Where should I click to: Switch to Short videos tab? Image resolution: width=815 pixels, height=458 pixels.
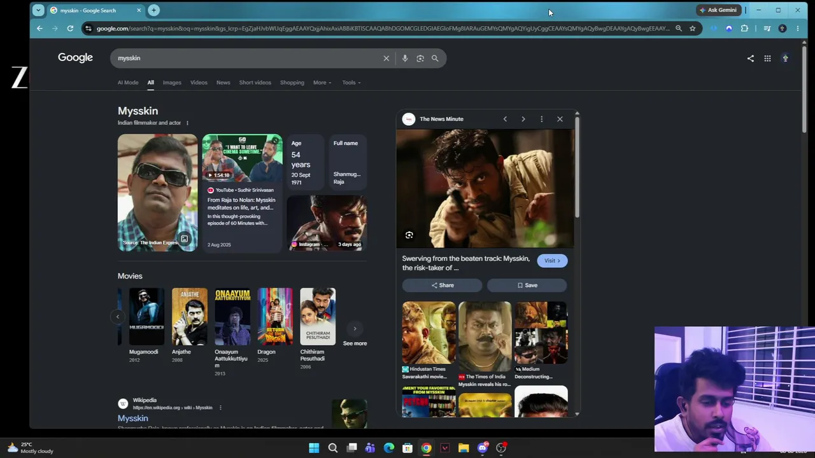(x=255, y=83)
